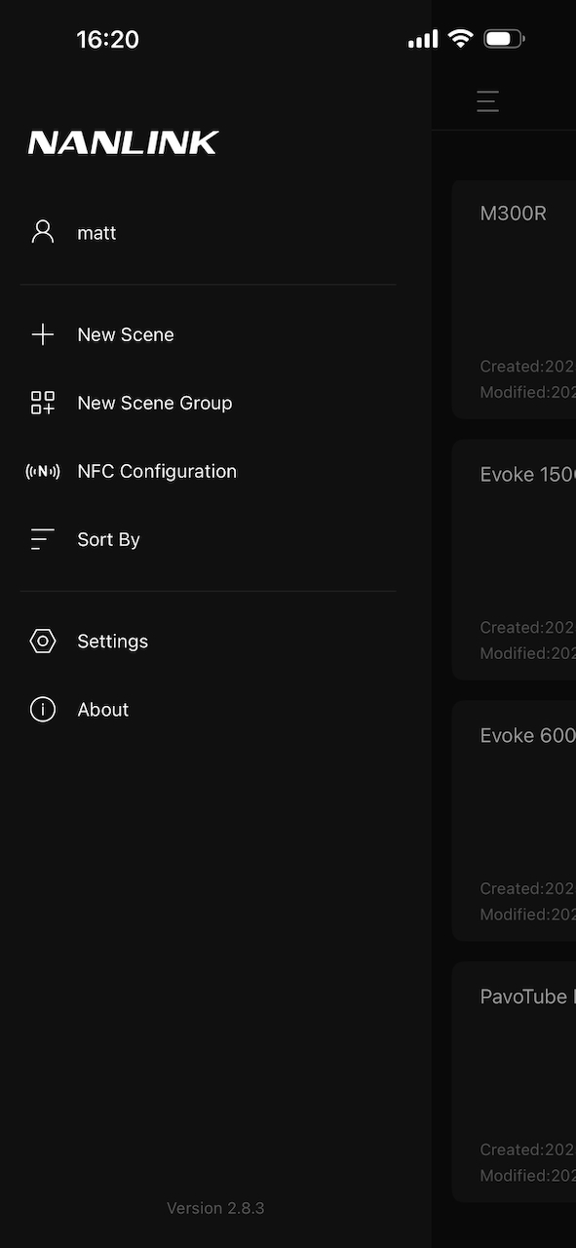
Task: Select the New Scene Group grid icon
Action: (x=43, y=402)
